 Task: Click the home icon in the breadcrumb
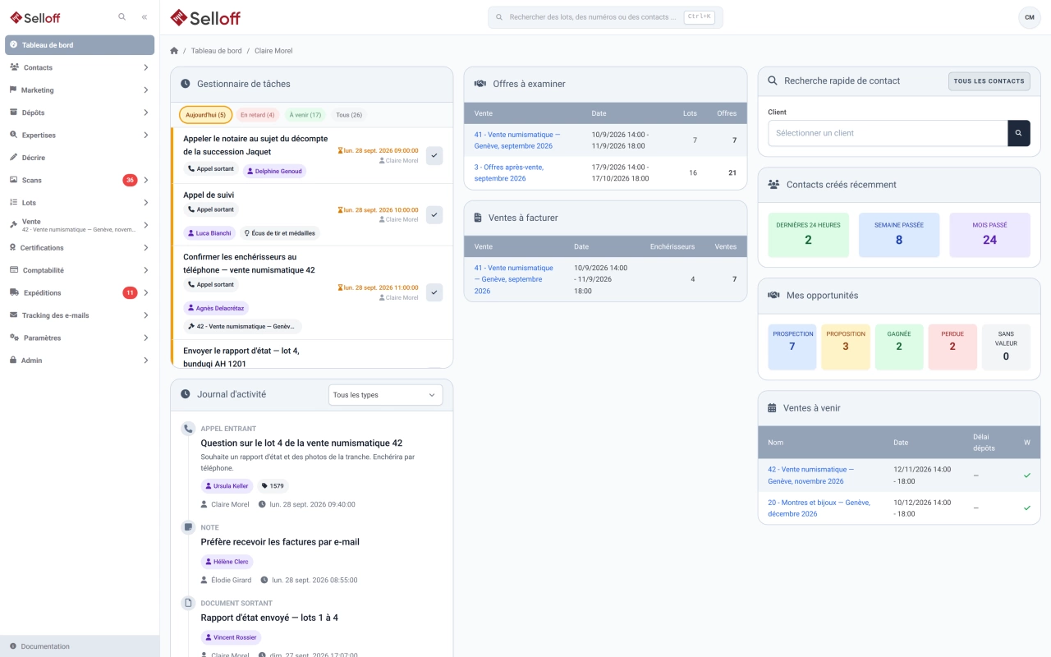(174, 51)
